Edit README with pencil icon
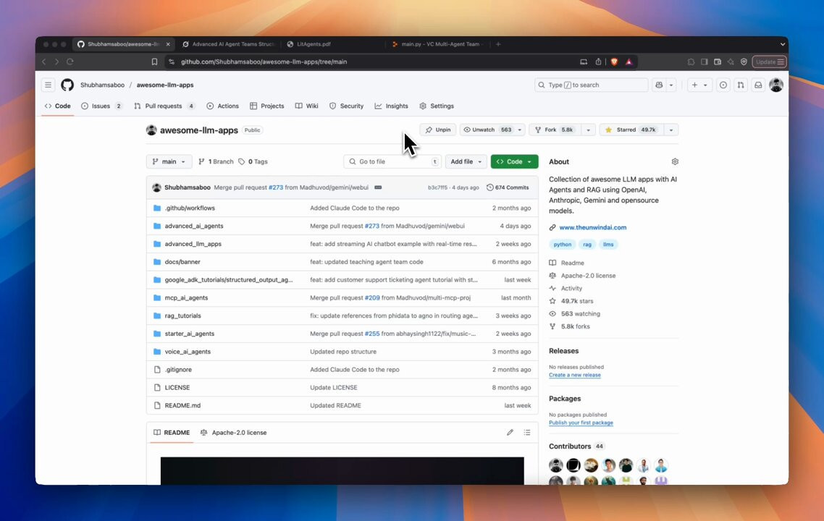The height and width of the screenshot is (521, 824). pos(510,432)
